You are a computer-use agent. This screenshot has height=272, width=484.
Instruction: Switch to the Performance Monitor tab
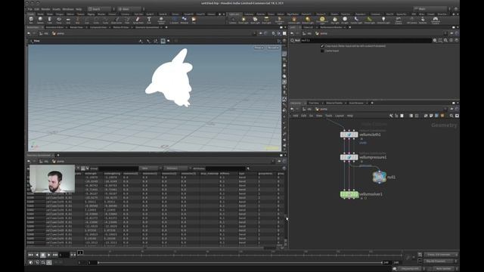click(331, 27)
